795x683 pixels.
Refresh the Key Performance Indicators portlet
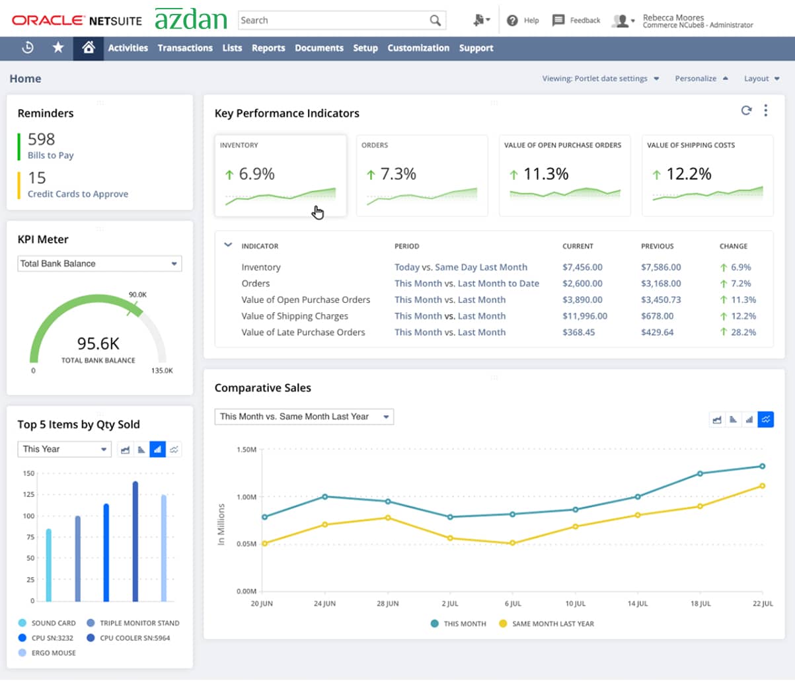[747, 111]
